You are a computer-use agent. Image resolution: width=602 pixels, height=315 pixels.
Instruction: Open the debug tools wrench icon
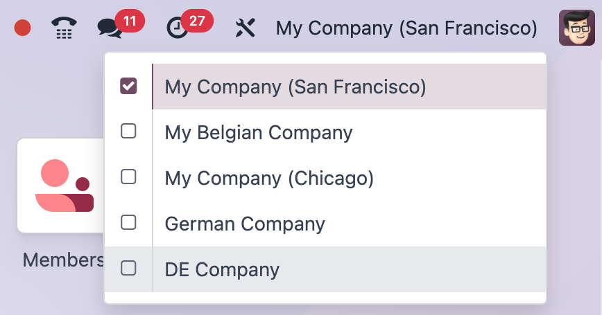click(246, 28)
